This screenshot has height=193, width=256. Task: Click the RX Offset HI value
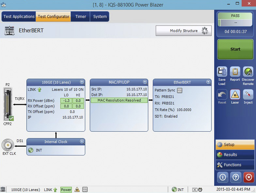coord(78,106)
